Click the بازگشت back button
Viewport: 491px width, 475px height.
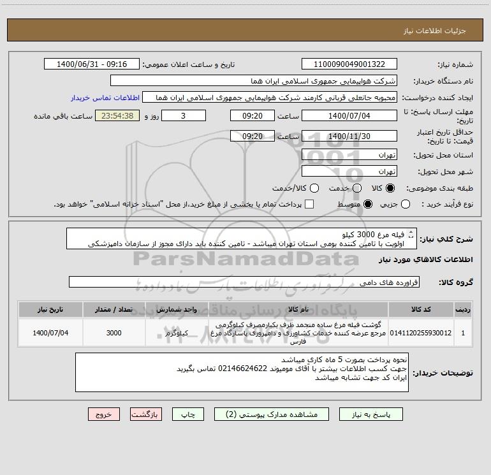(x=146, y=414)
